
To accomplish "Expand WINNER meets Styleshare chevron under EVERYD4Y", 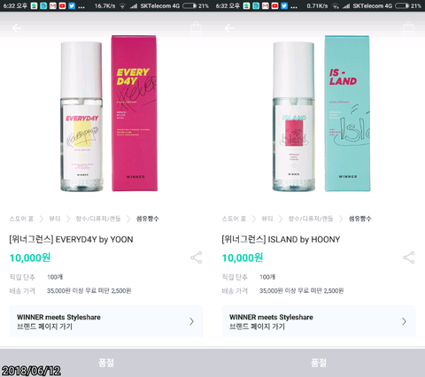I will [x=191, y=321].
